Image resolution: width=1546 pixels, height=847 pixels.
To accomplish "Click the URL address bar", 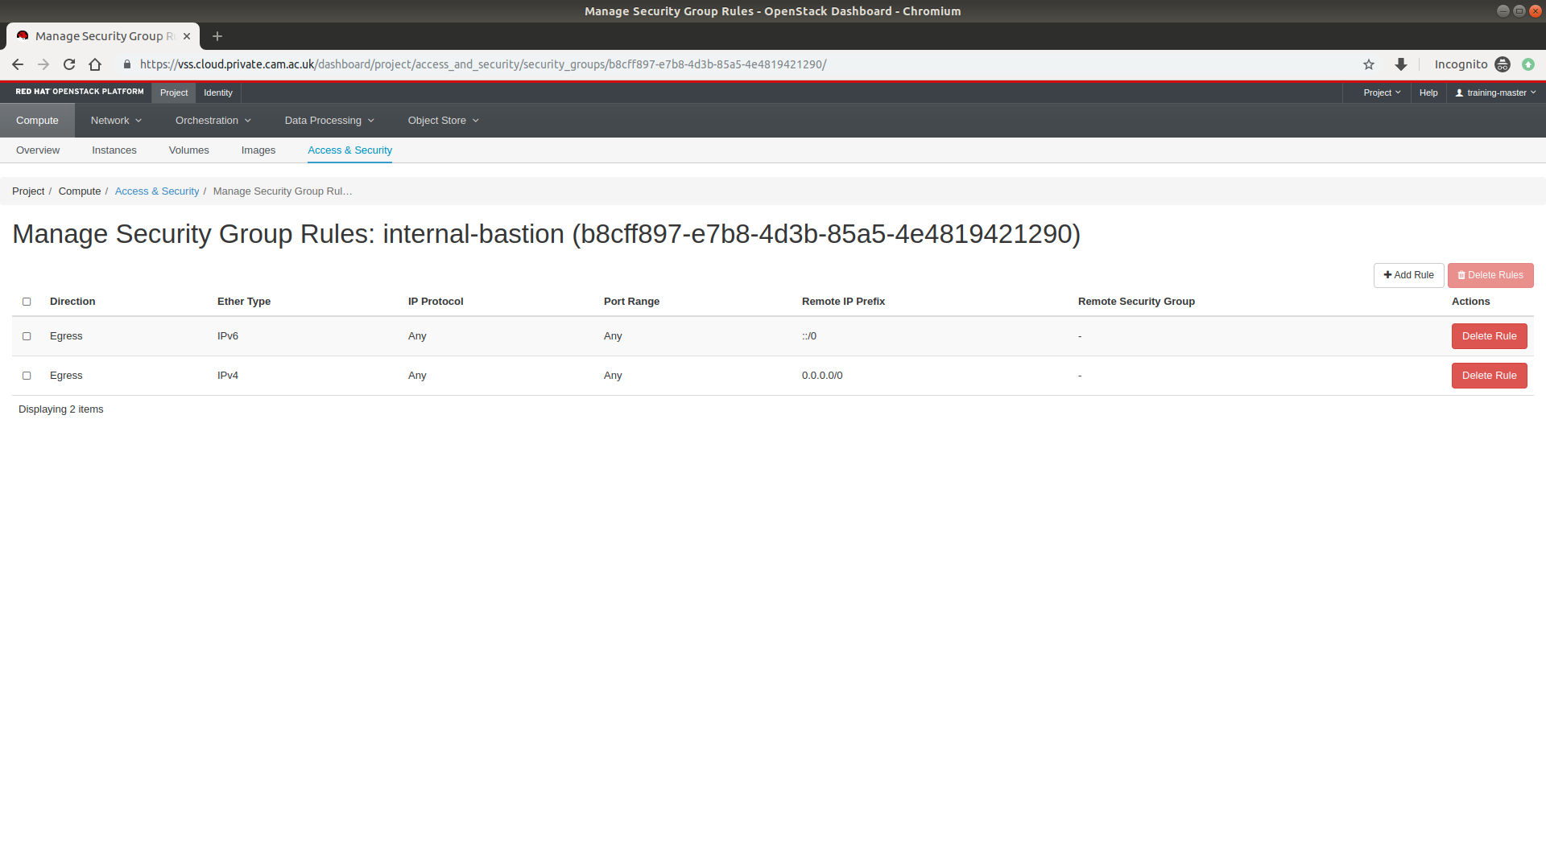I will coord(483,64).
